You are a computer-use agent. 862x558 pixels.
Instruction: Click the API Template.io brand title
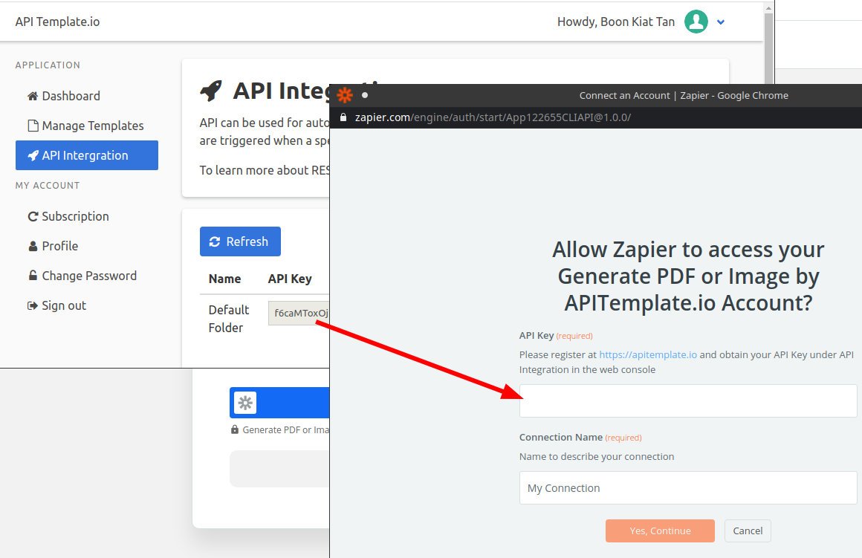(58, 22)
